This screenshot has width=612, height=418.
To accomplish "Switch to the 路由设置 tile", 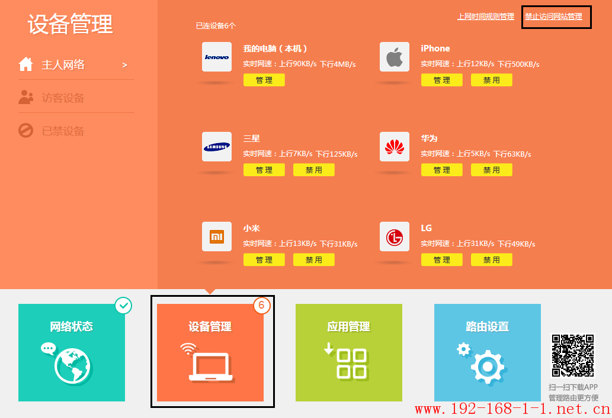I will [488, 352].
